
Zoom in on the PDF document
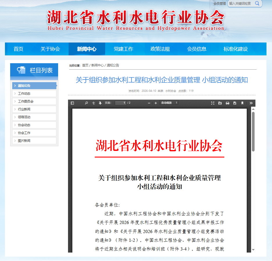click(155, 103)
